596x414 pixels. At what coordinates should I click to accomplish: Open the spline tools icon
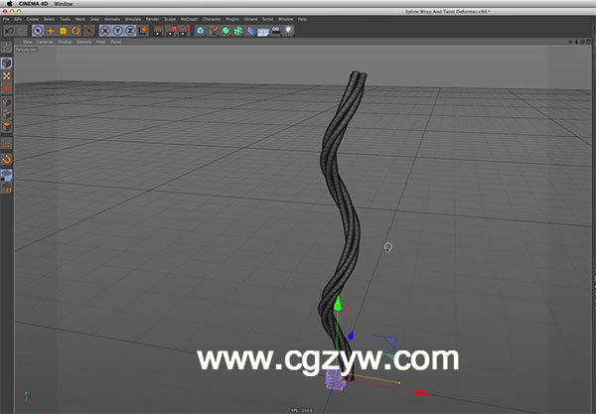213,31
